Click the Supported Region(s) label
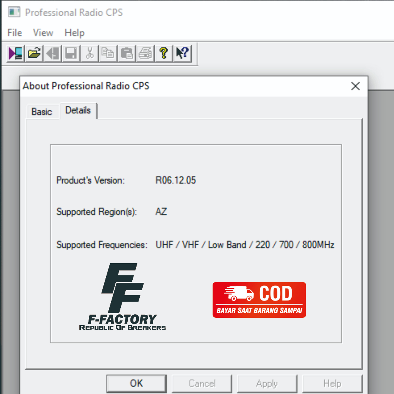This screenshot has width=394, height=394. 97,212
